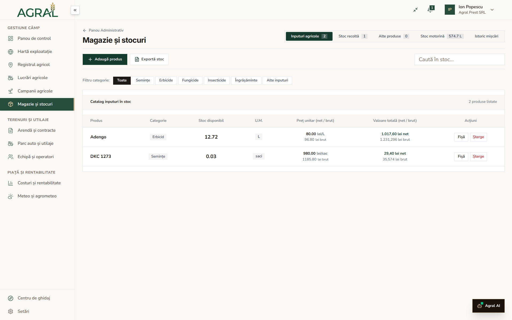Open the Agral AI assistant
Image resolution: width=512 pixels, height=320 pixels.
click(488, 306)
